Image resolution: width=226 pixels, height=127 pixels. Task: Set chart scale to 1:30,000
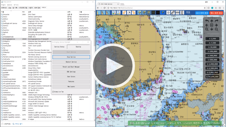[x=212, y=47]
